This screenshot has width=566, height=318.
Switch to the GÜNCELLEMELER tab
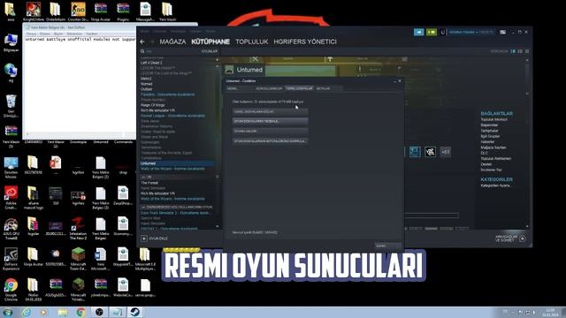point(269,88)
